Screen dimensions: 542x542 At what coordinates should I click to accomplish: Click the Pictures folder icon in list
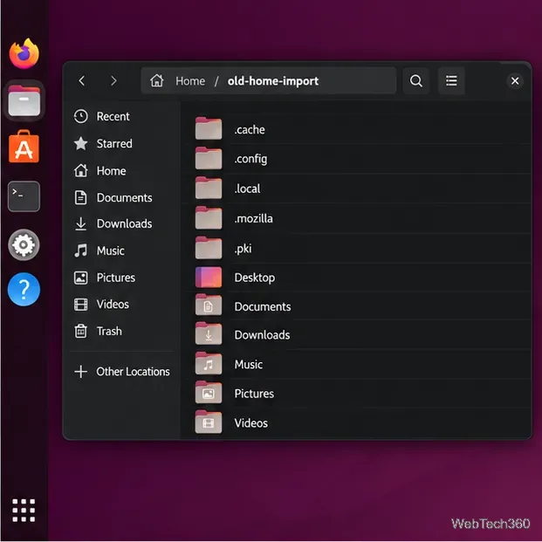[x=209, y=393]
